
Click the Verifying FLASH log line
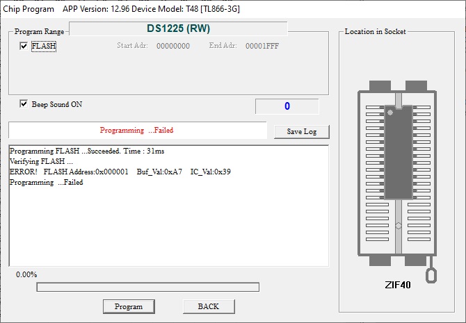41,161
